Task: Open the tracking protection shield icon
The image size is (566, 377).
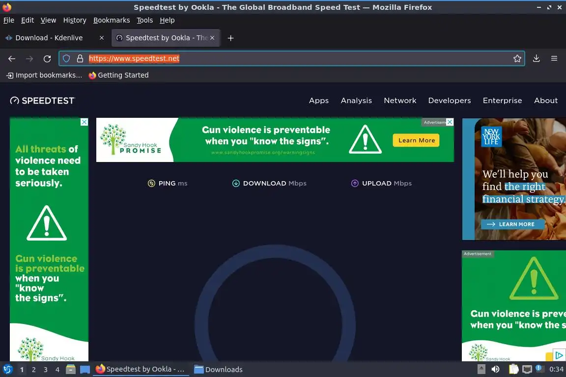Action: pos(66,58)
